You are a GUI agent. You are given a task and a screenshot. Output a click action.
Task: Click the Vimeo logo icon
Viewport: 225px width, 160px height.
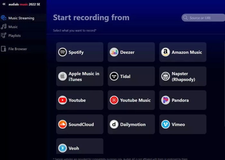tap(166, 124)
